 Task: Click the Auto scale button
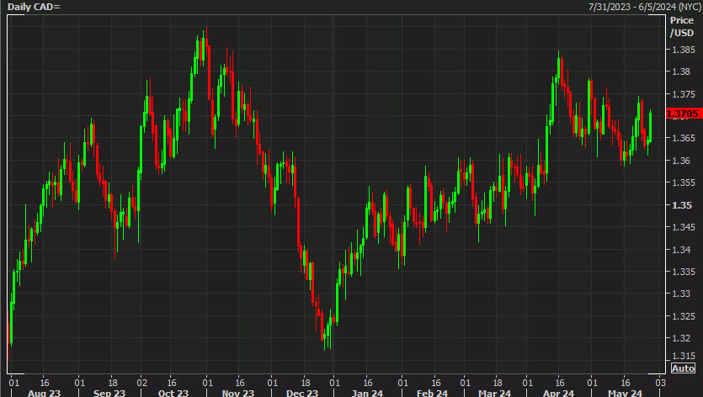tap(684, 368)
